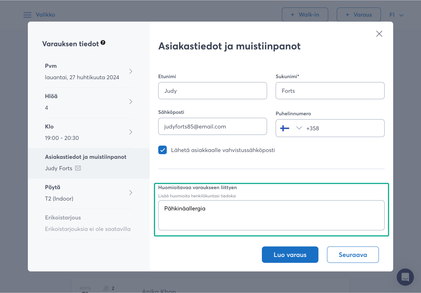Click the Sähköposti email input field
The width and height of the screenshot is (421, 293).
[x=212, y=126]
